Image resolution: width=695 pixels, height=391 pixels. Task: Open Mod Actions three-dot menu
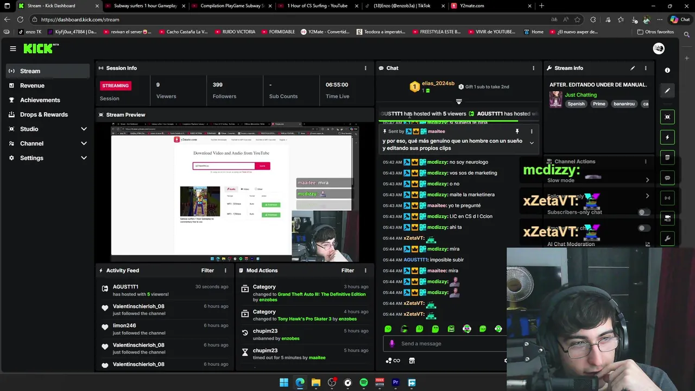[365, 270]
